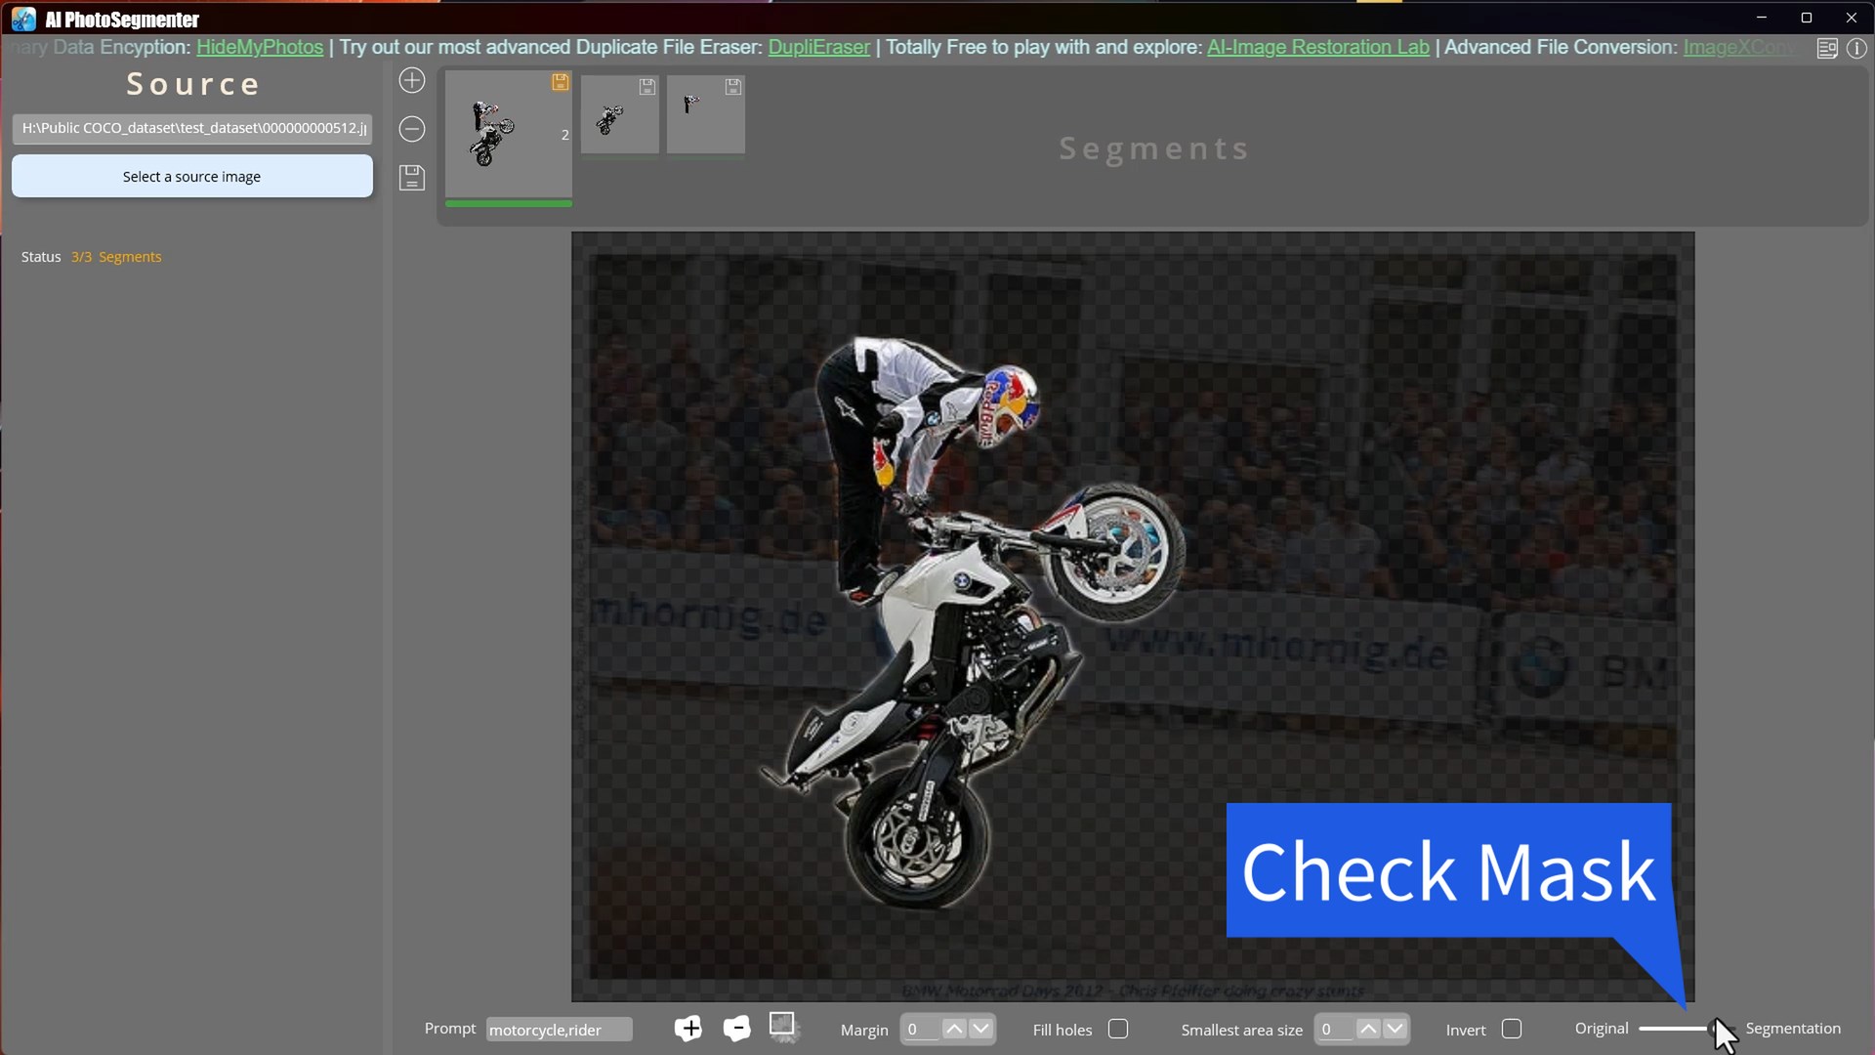Decrease Smallest area size with down arrow
1875x1055 pixels.
point(1396,1029)
